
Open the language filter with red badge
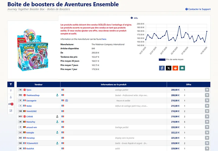[x=11, y=104]
